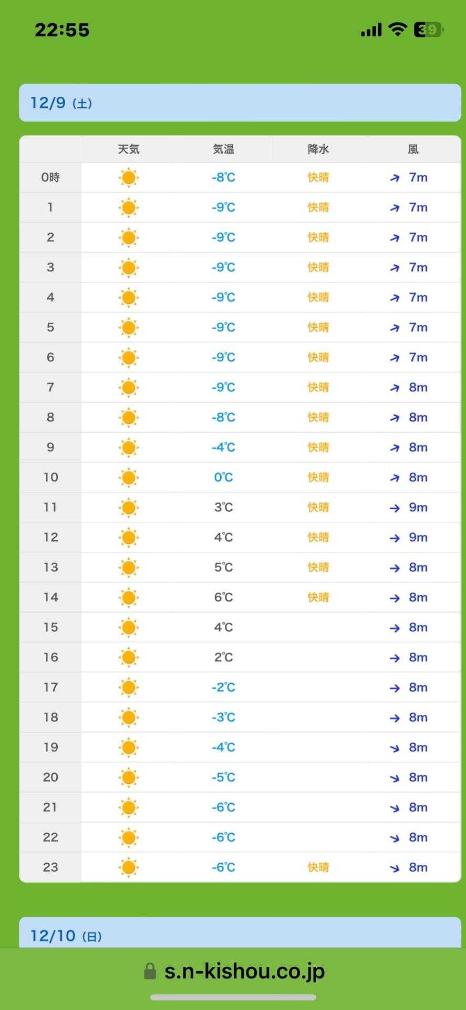The image size is (466, 1010).
Task: Tap the wind arrow for hour 11
Action: tap(395, 508)
